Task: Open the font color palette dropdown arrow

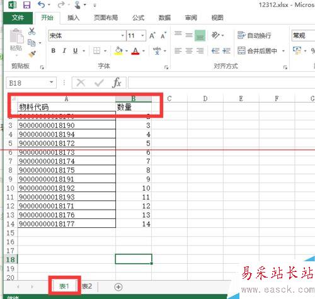Action: click(x=144, y=51)
